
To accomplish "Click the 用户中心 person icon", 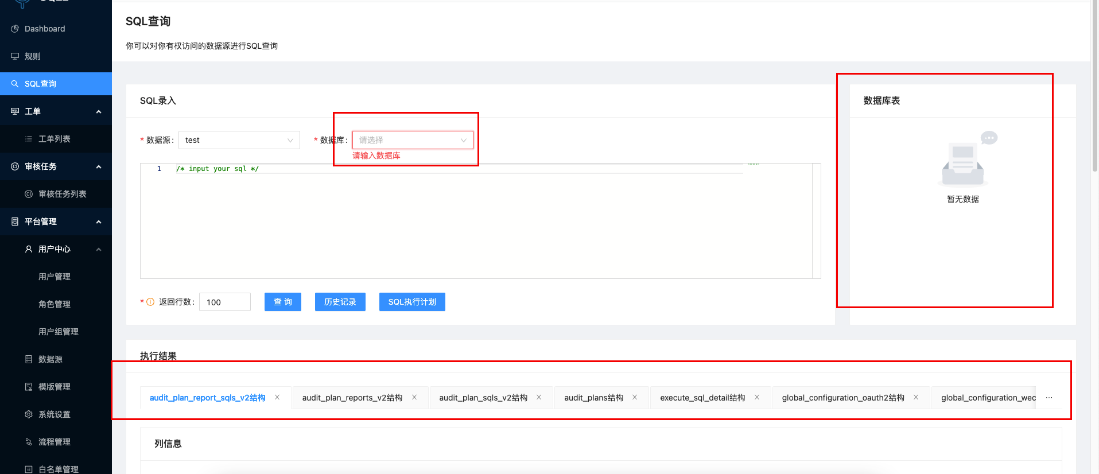I will tap(29, 249).
